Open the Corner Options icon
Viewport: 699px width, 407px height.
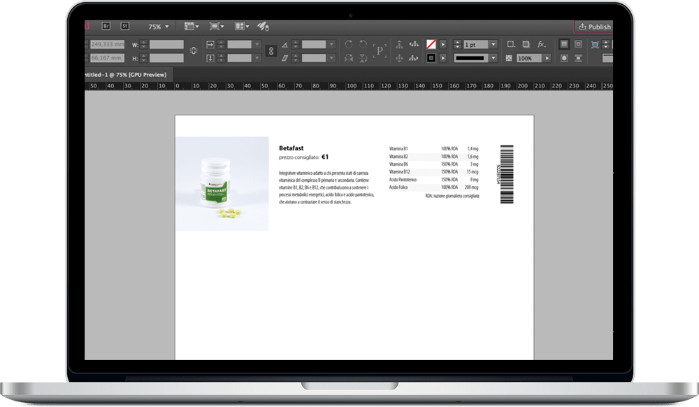tap(511, 44)
